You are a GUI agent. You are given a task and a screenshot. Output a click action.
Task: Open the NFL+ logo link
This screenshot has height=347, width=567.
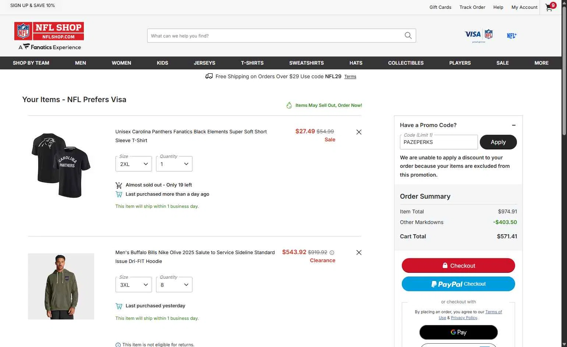click(x=511, y=36)
